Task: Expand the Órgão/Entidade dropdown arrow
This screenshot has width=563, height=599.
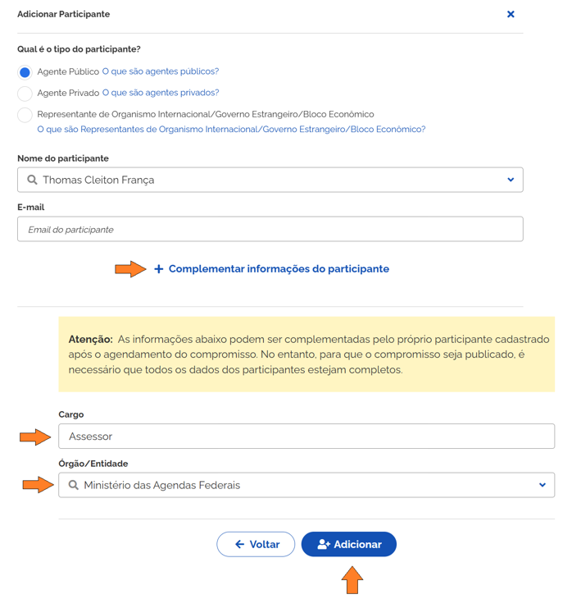Action: click(x=543, y=485)
